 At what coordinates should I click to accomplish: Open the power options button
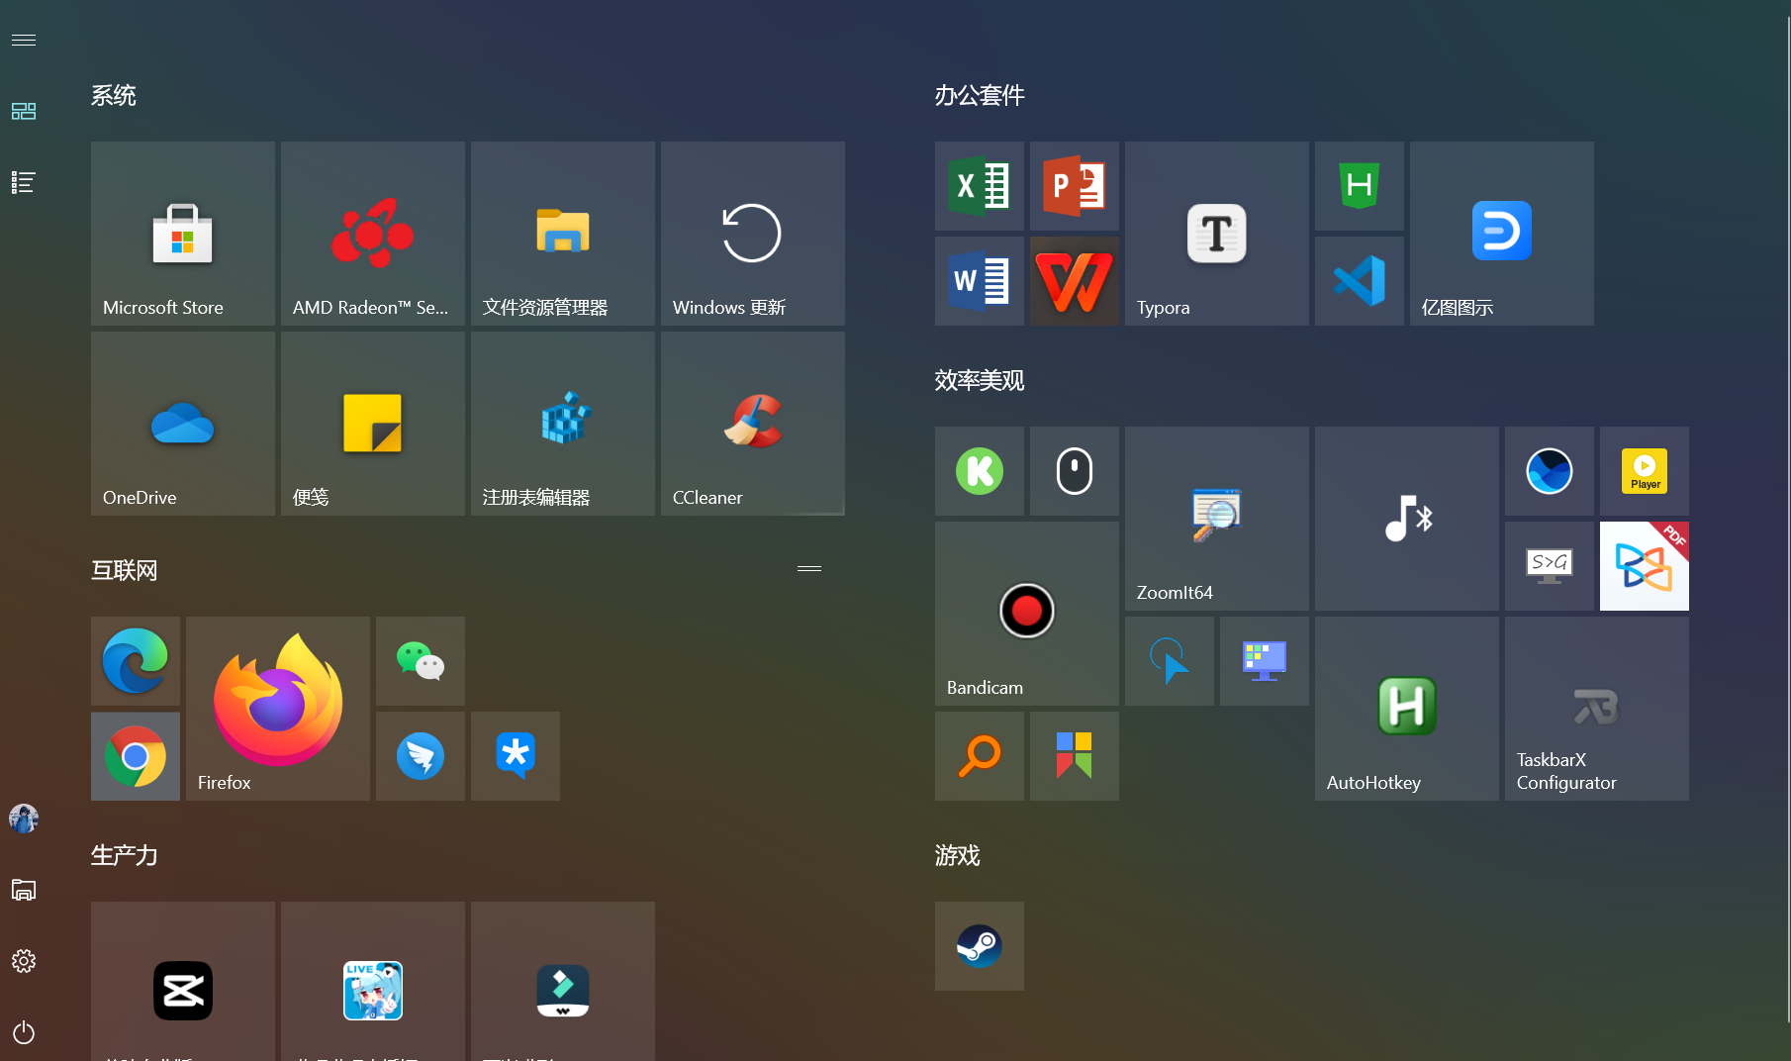[24, 1032]
